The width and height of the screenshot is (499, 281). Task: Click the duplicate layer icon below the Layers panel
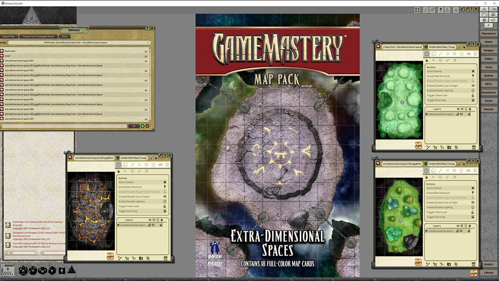coord(148,258)
